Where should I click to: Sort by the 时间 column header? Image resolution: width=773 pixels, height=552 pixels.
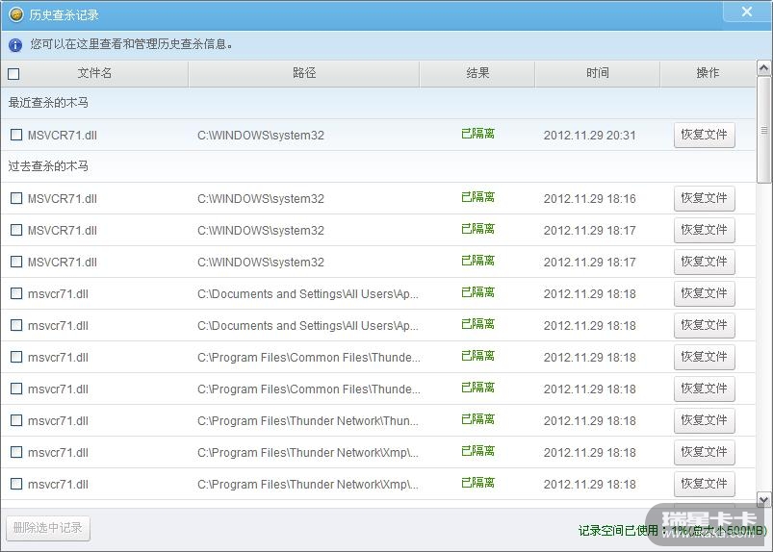[597, 73]
